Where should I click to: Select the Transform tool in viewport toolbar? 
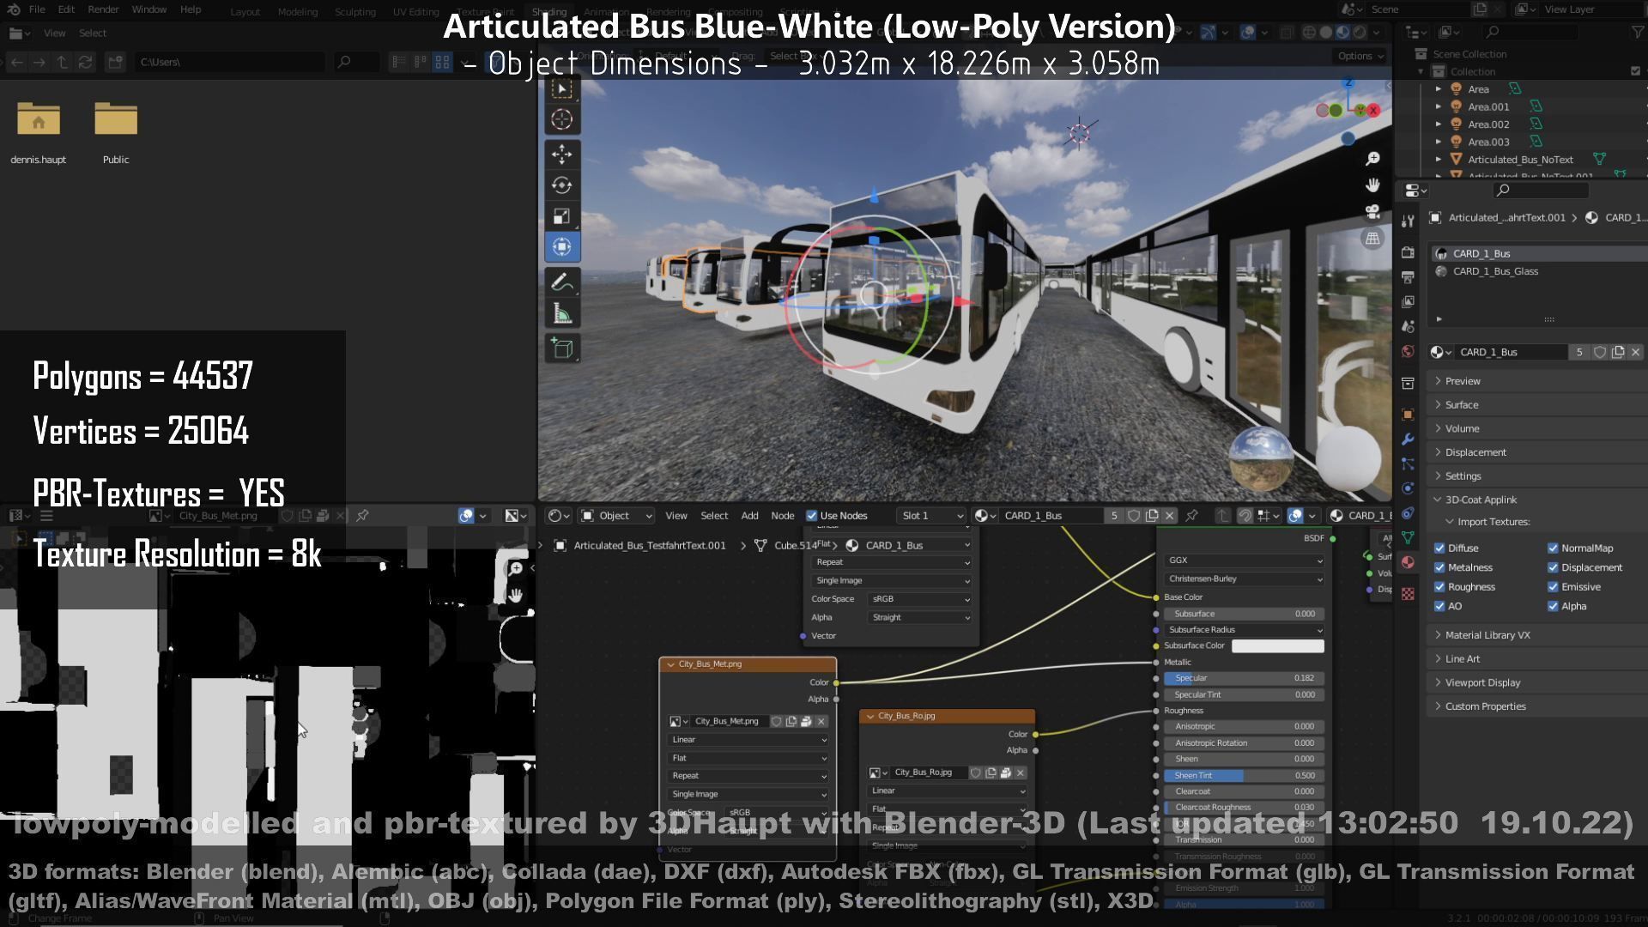coord(562,247)
